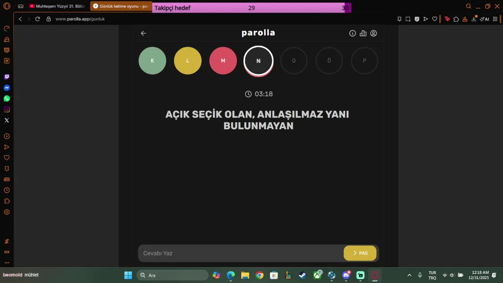
Task: Select the O letter circle
Action: point(294,61)
